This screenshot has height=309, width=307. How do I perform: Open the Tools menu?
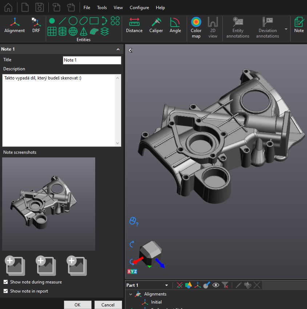[x=102, y=8]
